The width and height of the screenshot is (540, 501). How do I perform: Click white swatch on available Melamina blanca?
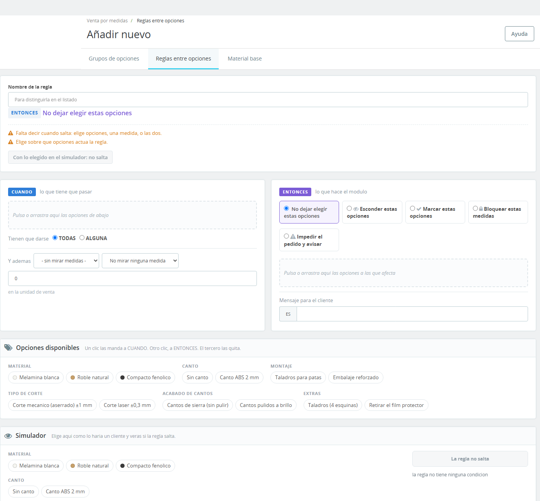(15, 378)
